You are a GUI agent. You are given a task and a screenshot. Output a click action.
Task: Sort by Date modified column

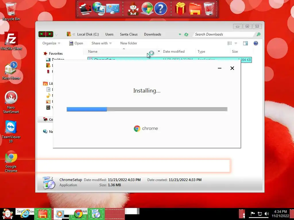point(174,52)
